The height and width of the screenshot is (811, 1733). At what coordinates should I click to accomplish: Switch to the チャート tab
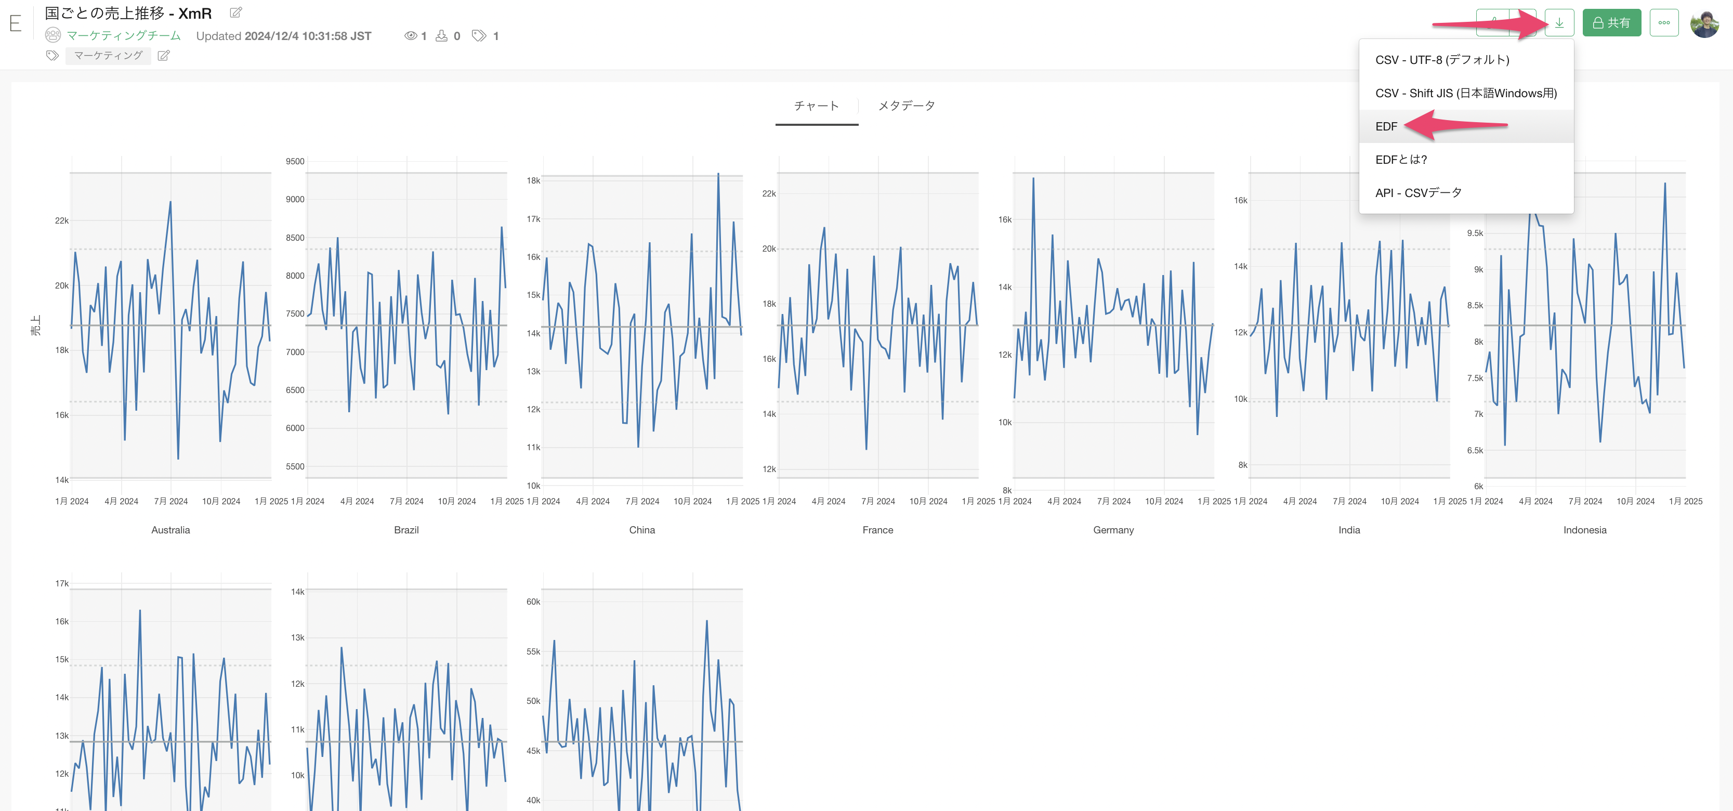(x=816, y=106)
